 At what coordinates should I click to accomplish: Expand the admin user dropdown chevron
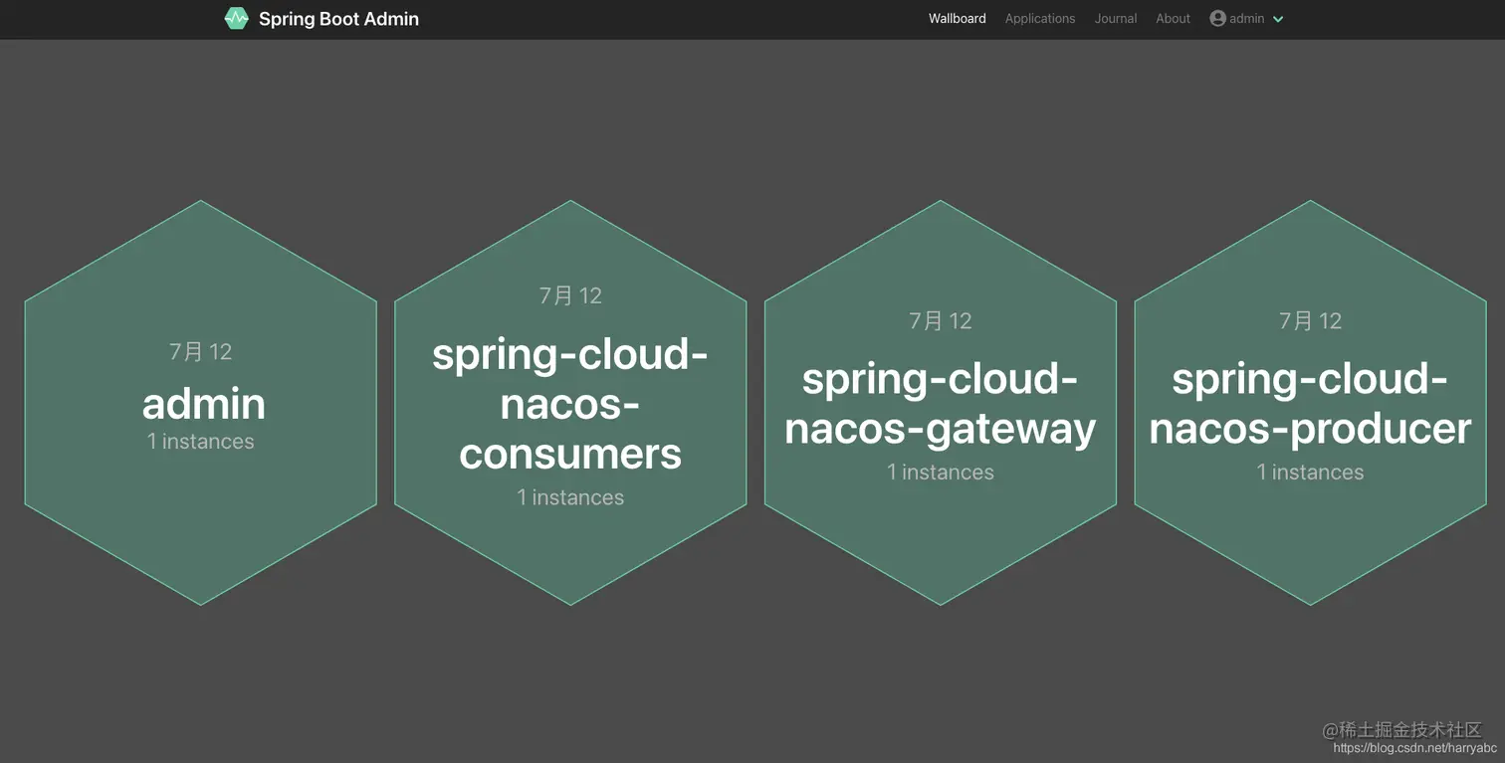[1278, 19]
